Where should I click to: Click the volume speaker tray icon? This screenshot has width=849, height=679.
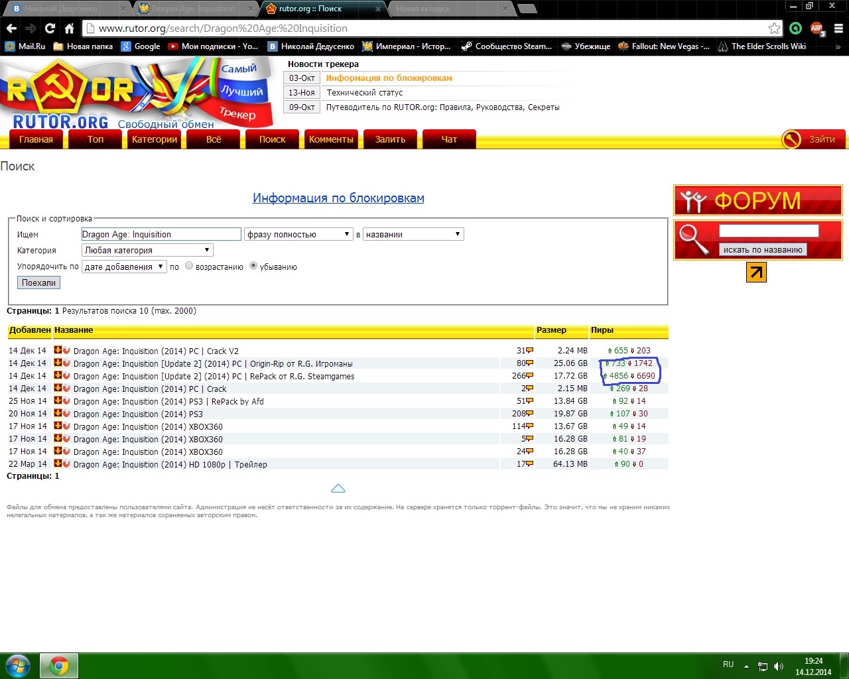[x=779, y=666]
